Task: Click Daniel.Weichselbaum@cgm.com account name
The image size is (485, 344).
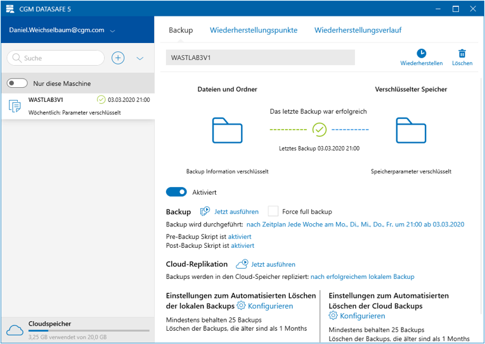Action: pos(56,30)
